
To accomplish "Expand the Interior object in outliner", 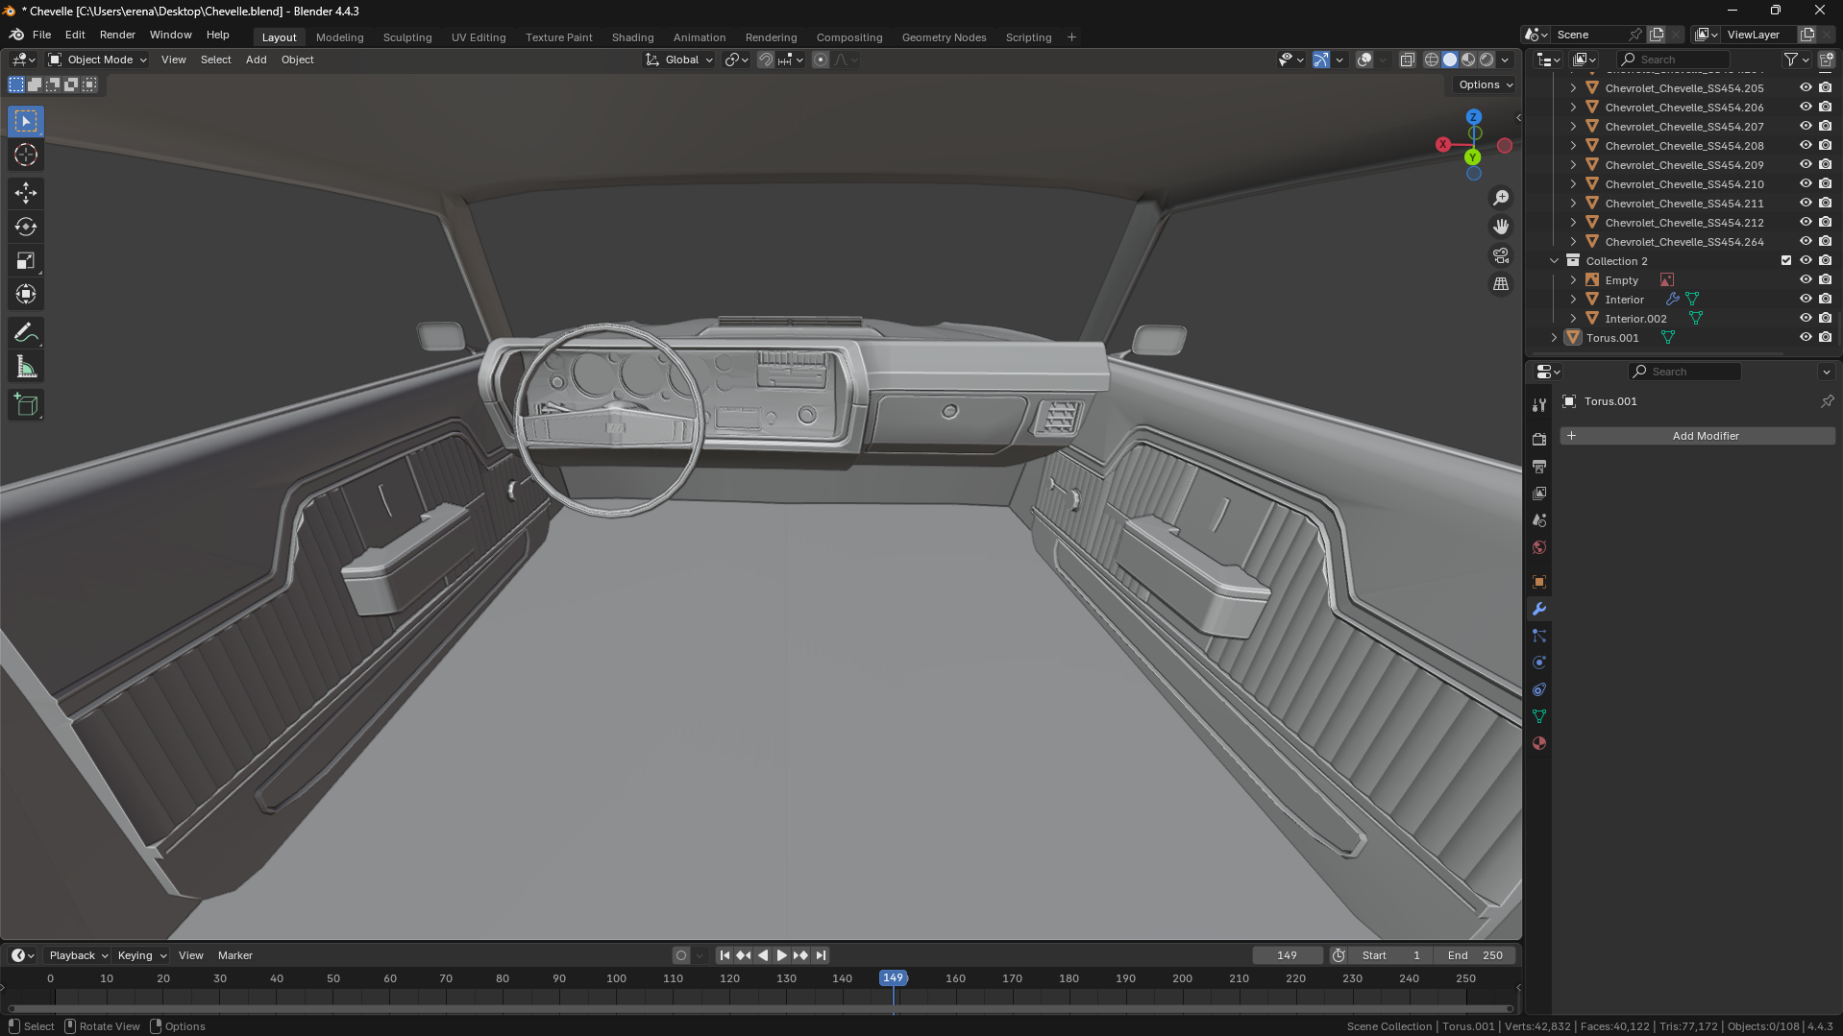I will pyautogui.click(x=1573, y=300).
